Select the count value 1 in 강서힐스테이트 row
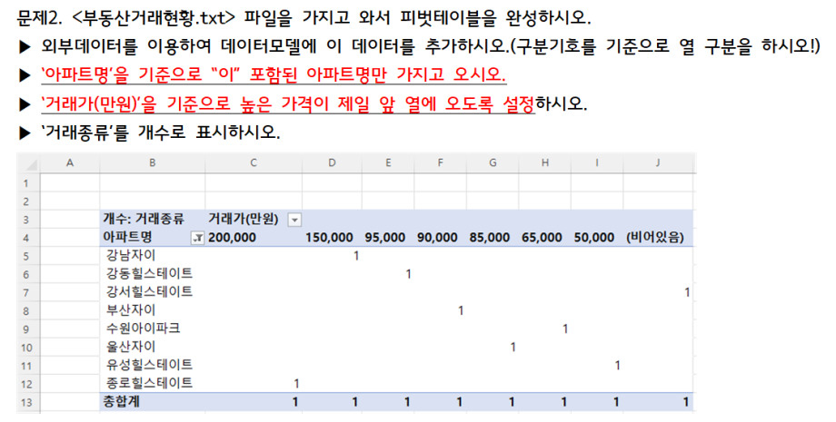 (687, 292)
